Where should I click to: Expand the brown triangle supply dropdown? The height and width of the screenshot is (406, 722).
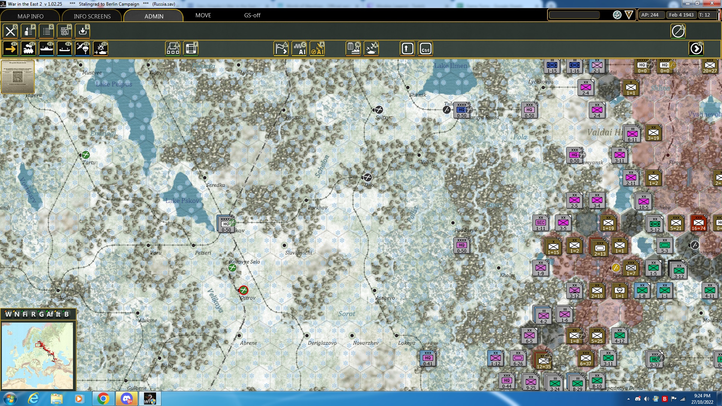pyautogui.click(x=629, y=15)
